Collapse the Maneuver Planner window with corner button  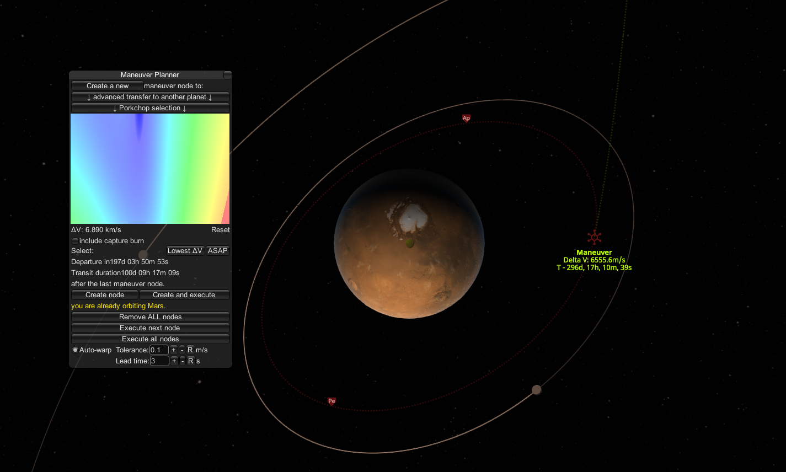[227, 74]
